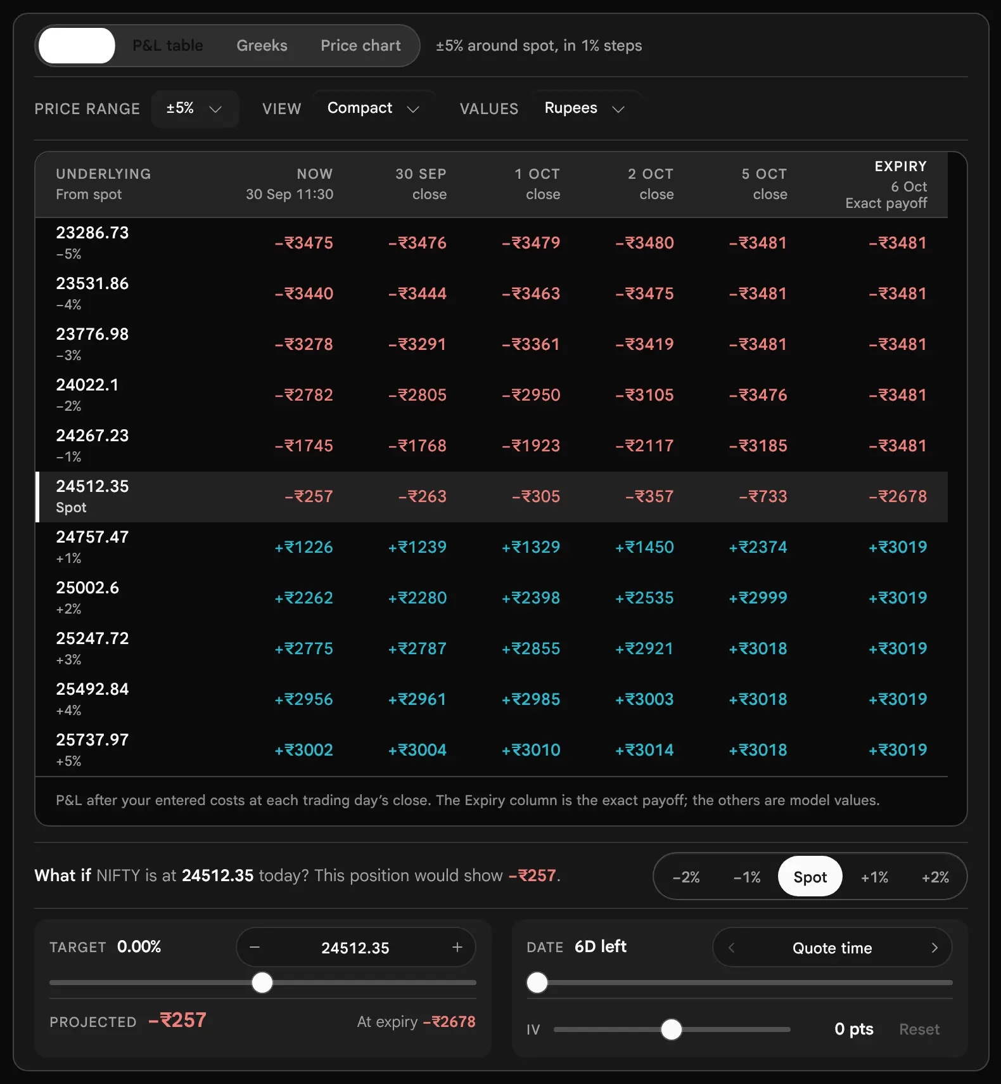
Task: Click the −₹2950 cell
Action: point(530,395)
